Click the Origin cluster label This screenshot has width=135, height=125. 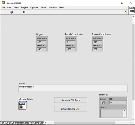(39, 34)
